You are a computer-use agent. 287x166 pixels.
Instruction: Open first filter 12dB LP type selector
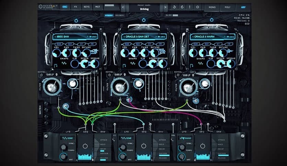tap(51, 74)
